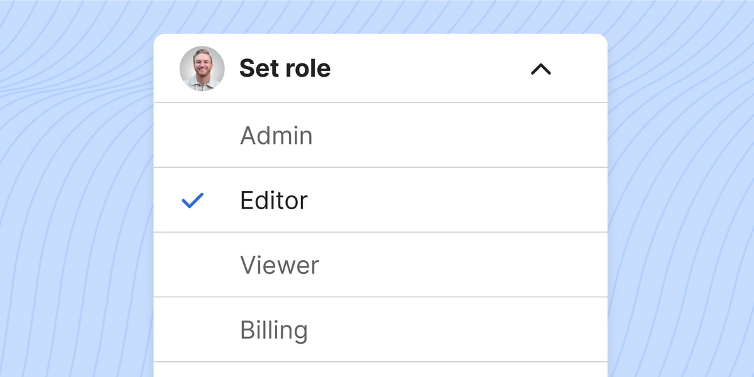Click the upward caret icon
Viewport: 754px width, 377px height.
pos(540,69)
